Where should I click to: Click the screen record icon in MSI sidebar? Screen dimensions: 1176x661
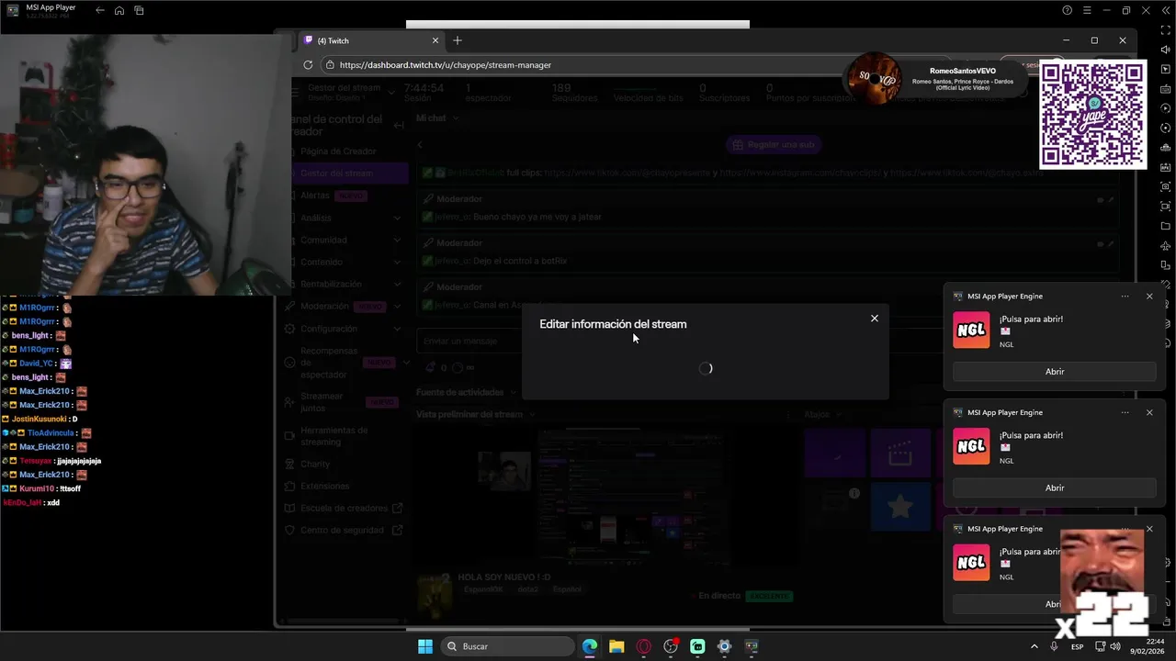point(1166,207)
